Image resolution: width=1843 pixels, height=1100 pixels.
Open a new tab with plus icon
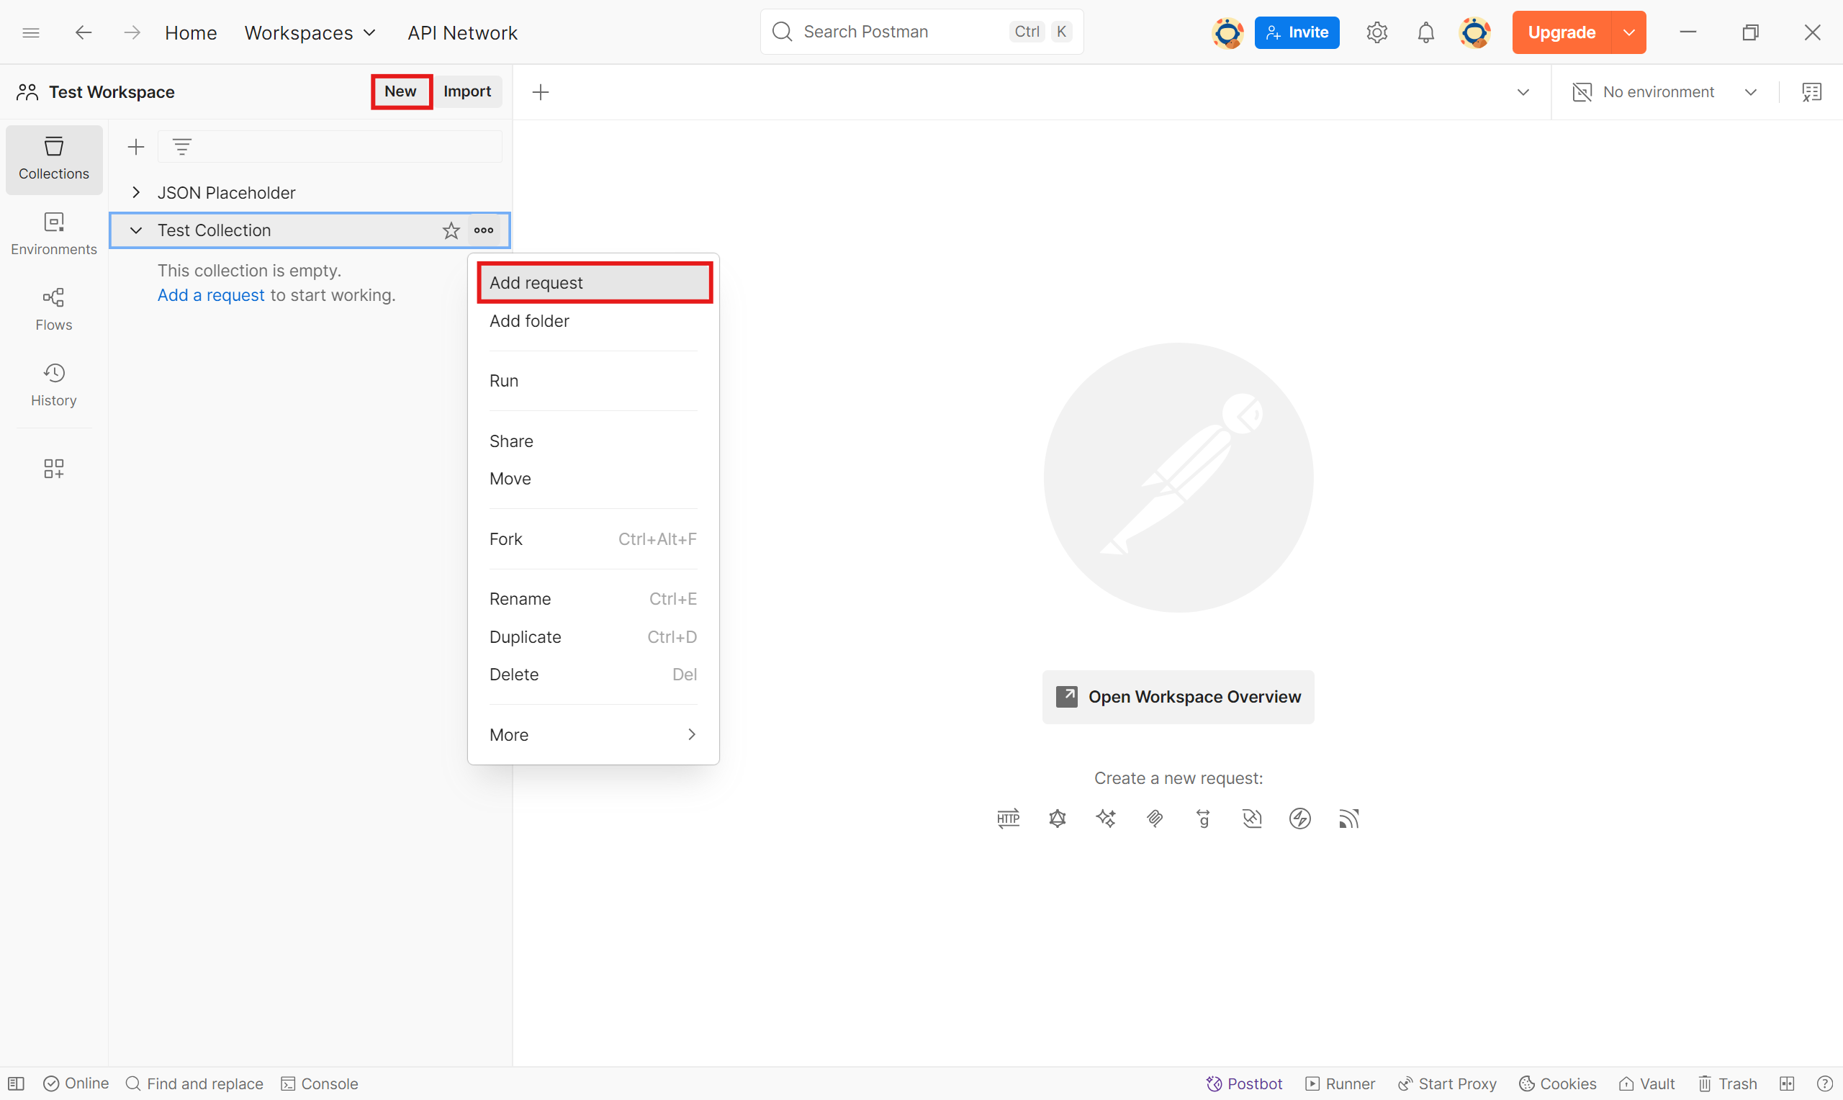coord(541,92)
